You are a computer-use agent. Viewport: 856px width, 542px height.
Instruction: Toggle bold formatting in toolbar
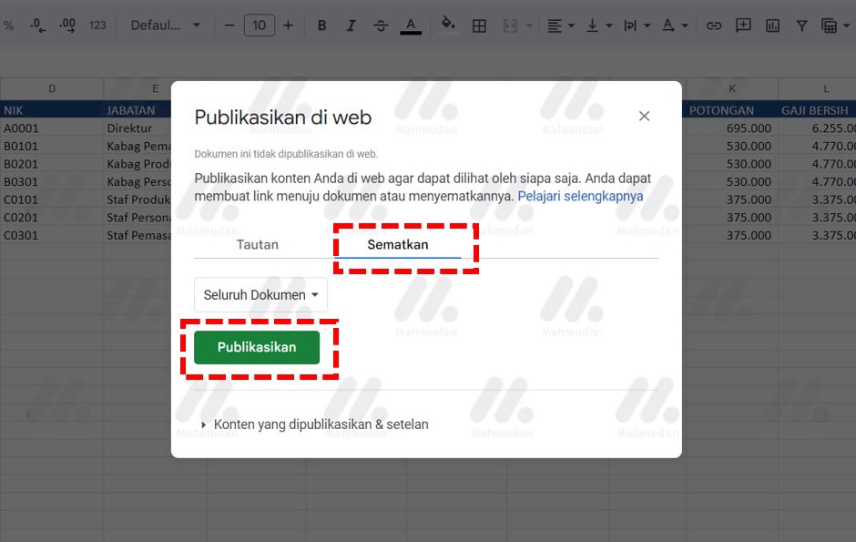pyautogui.click(x=321, y=26)
